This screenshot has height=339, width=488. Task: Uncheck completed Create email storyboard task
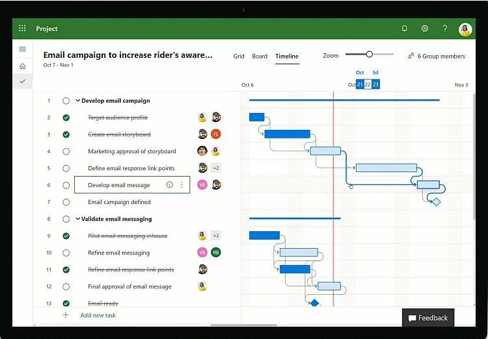click(66, 134)
